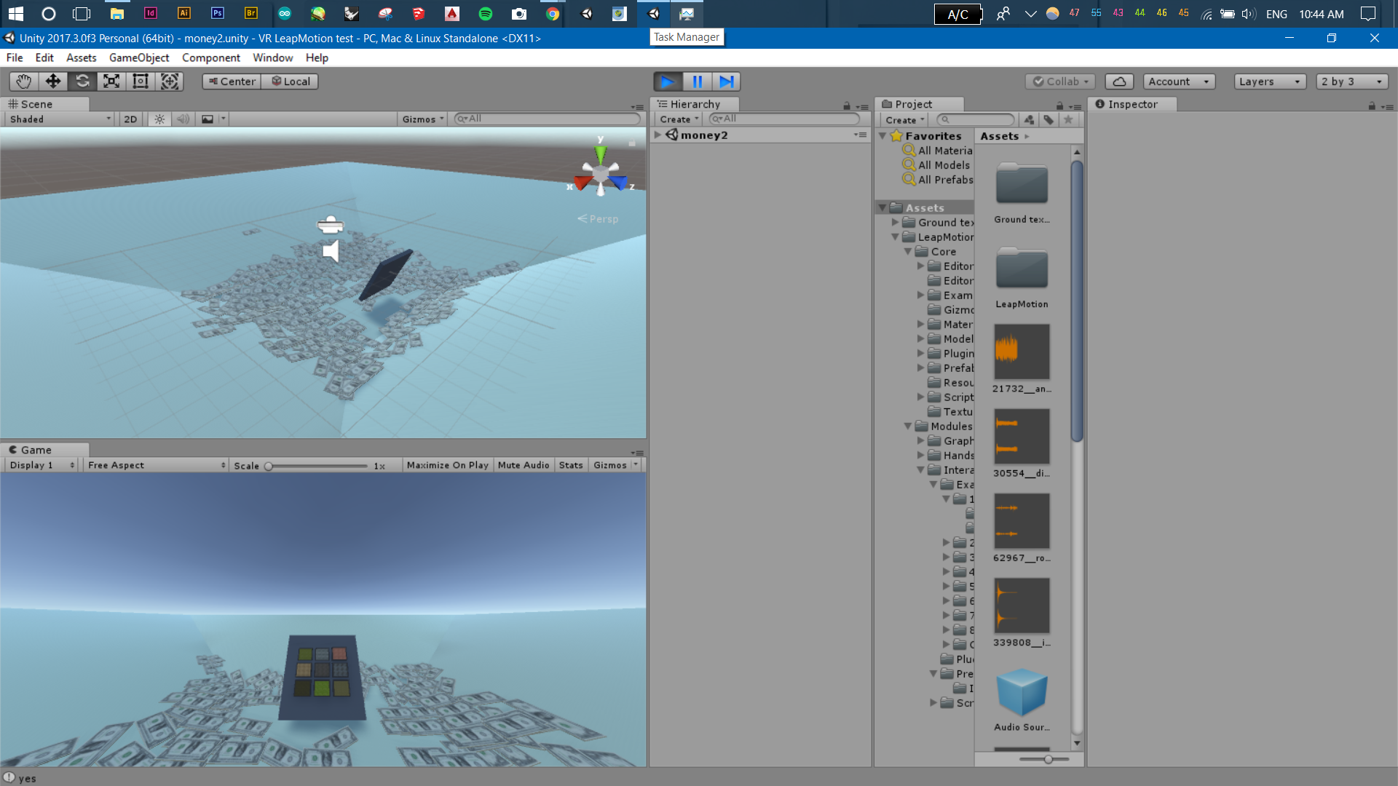
Task: Toggle Mute Audio in Game view
Action: pos(523,465)
